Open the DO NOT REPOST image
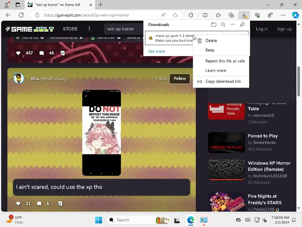The height and width of the screenshot is (227, 302). (101, 133)
